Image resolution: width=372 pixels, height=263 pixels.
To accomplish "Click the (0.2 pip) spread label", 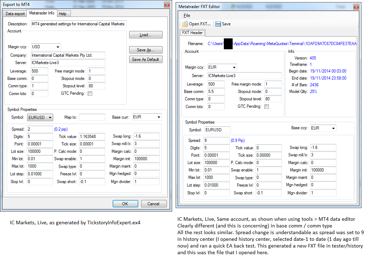I will 61,129.
